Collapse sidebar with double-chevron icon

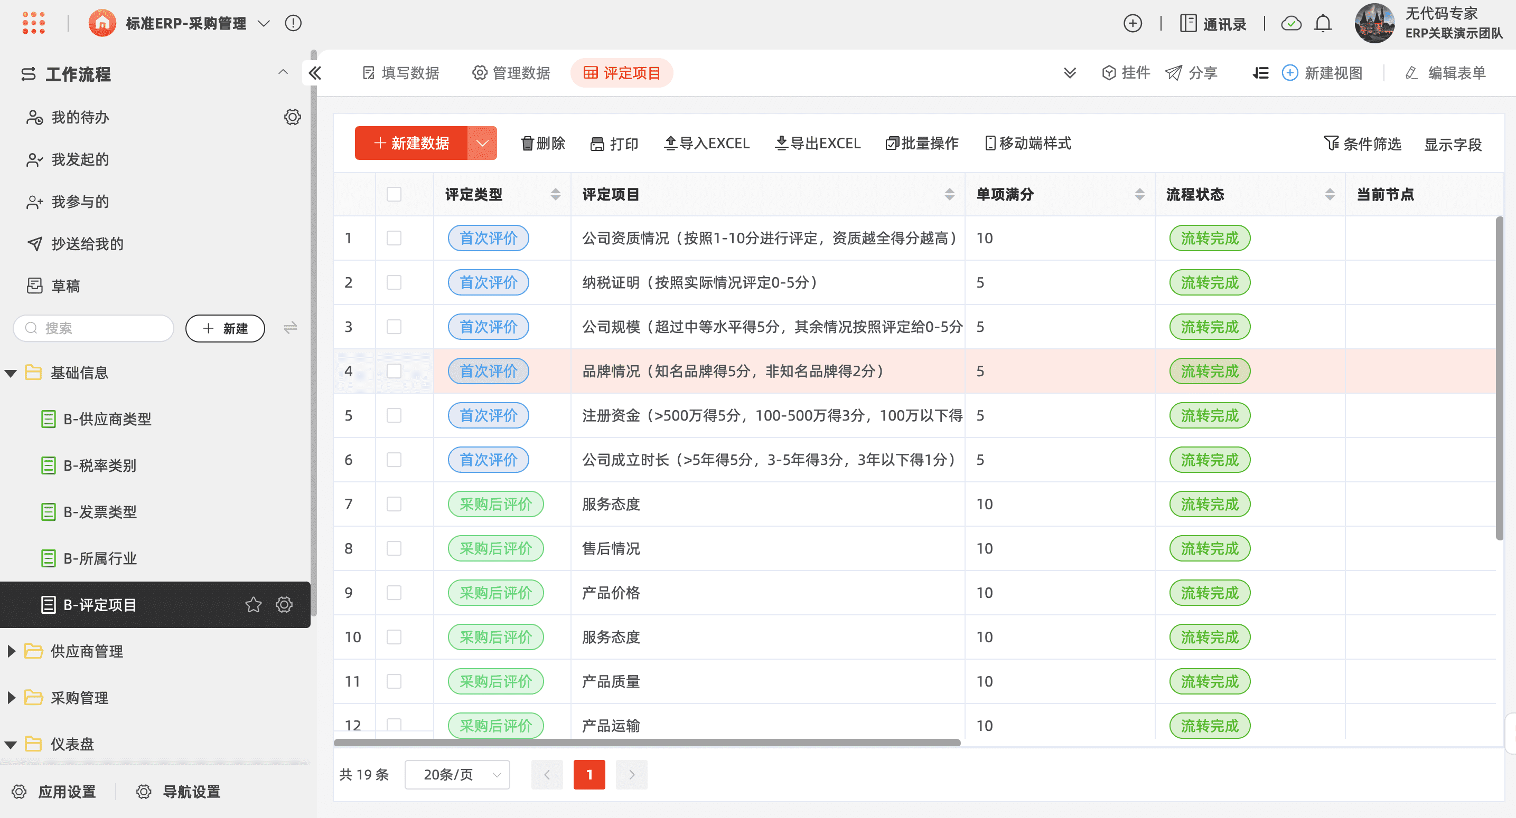[315, 73]
